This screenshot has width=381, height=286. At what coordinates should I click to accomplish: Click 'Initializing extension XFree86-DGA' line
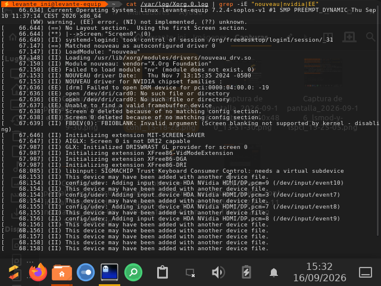click(94, 159)
